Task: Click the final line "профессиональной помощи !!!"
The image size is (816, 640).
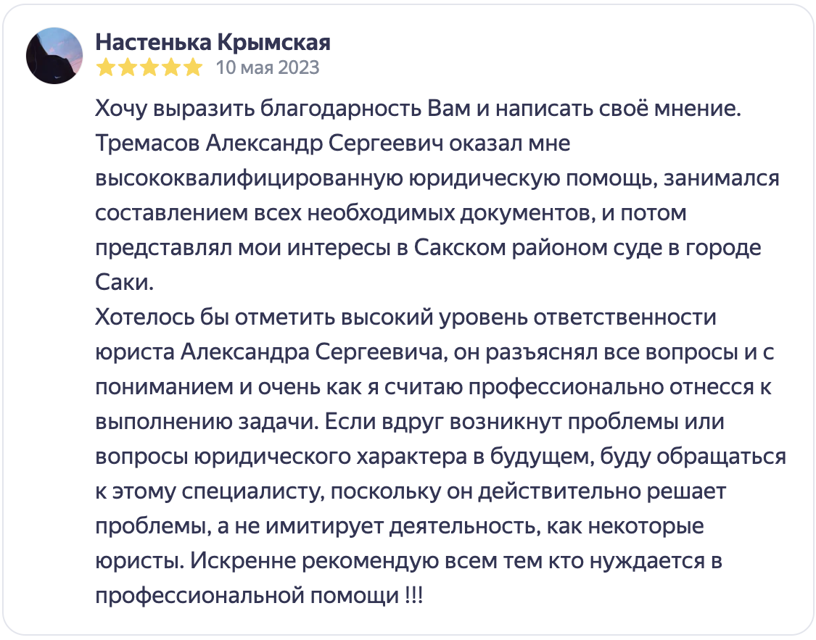Action: tap(260, 596)
